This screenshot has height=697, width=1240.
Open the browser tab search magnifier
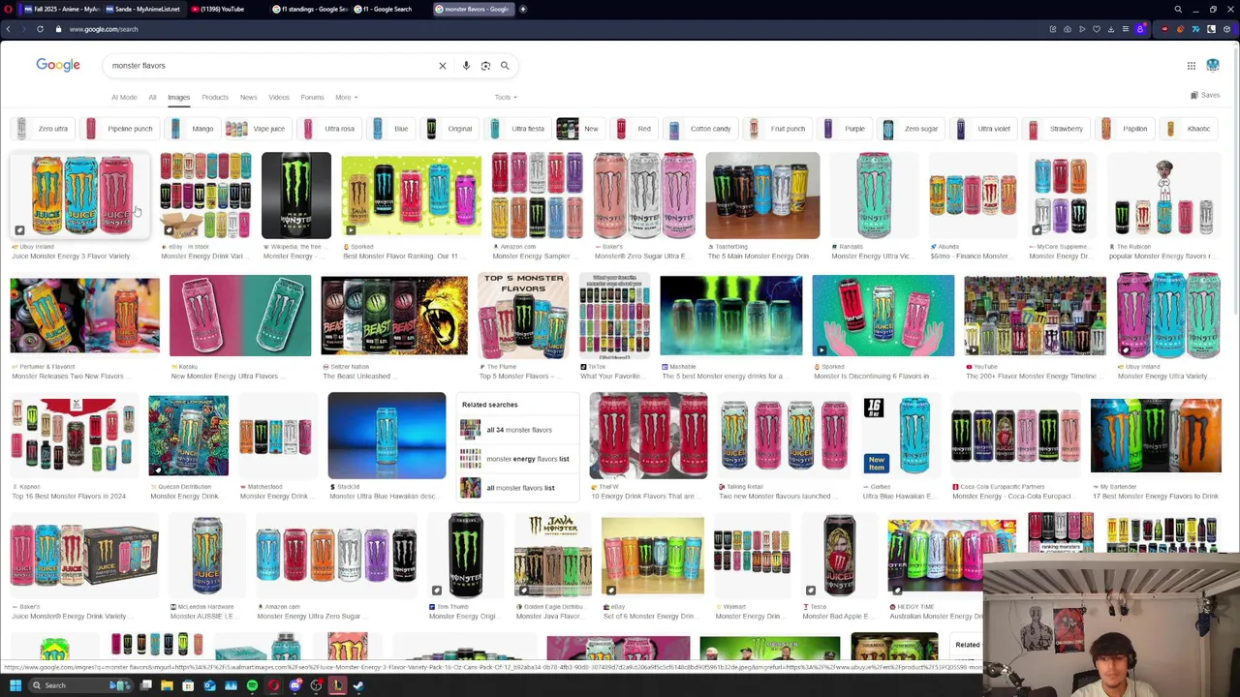tap(1178, 9)
